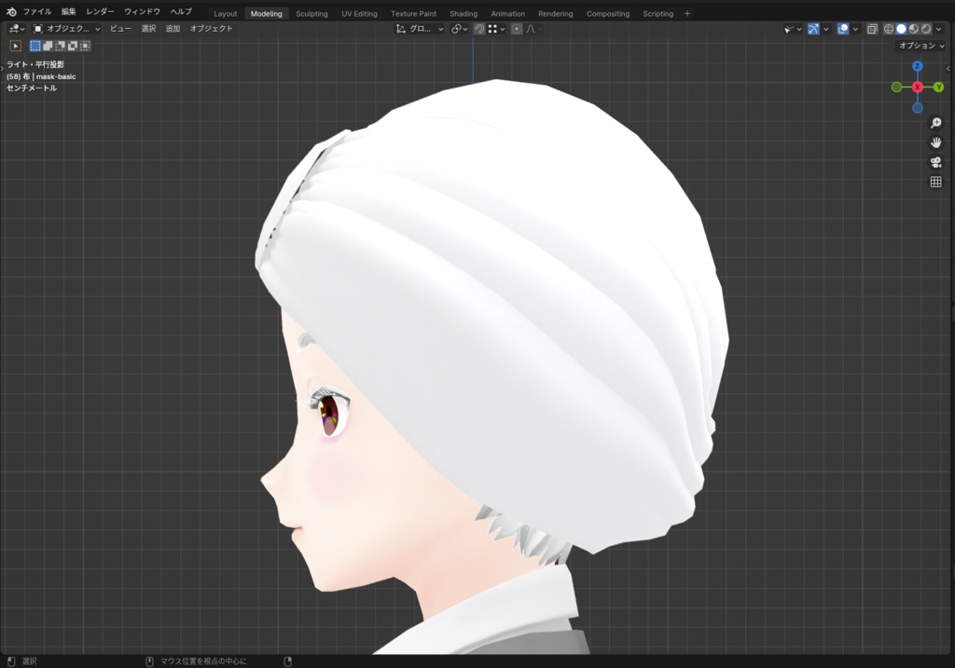Toggle viewport gizmos visibility

tap(813, 29)
